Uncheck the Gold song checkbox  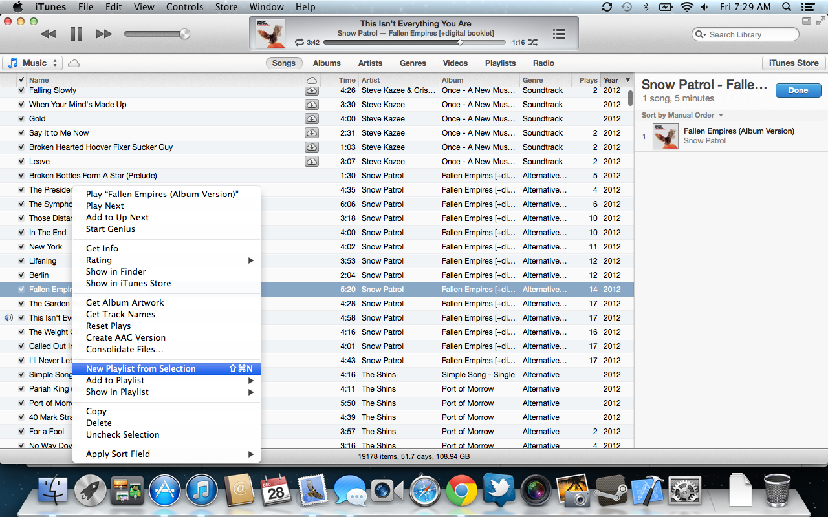[22, 119]
